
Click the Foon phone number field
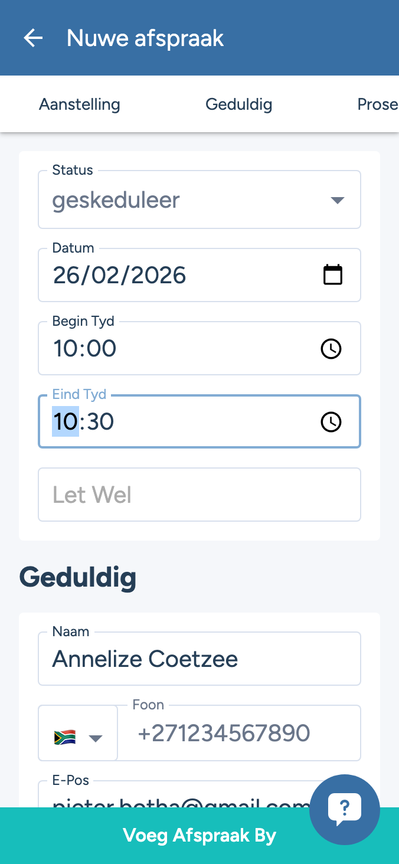[x=239, y=734]
